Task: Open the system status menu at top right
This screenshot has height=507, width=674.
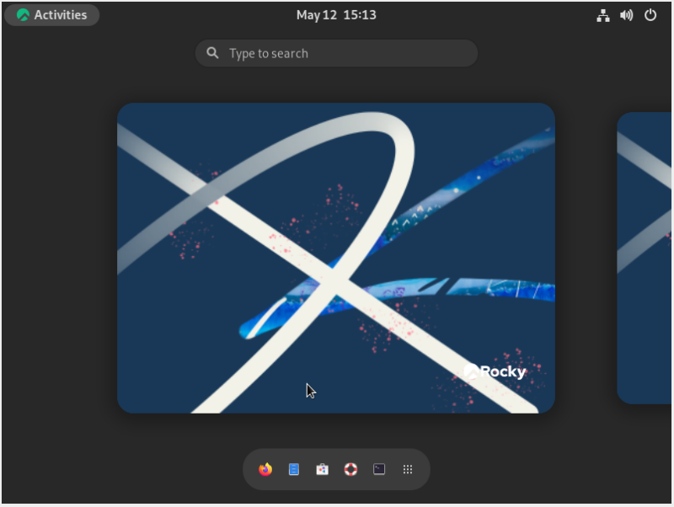Action: 626,14
